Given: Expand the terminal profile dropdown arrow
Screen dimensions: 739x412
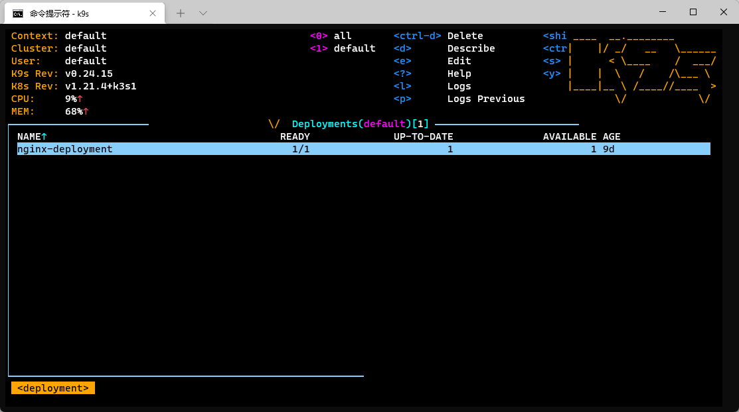Looking at the screenshot, I should click(x=203, y=13).
